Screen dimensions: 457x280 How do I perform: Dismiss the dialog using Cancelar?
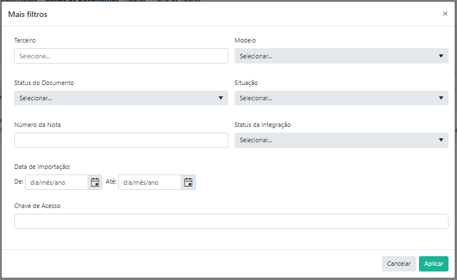(x=399, y=264)
